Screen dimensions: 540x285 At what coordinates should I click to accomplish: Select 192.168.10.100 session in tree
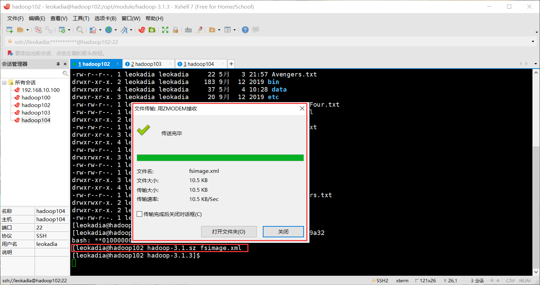point(40,90)
